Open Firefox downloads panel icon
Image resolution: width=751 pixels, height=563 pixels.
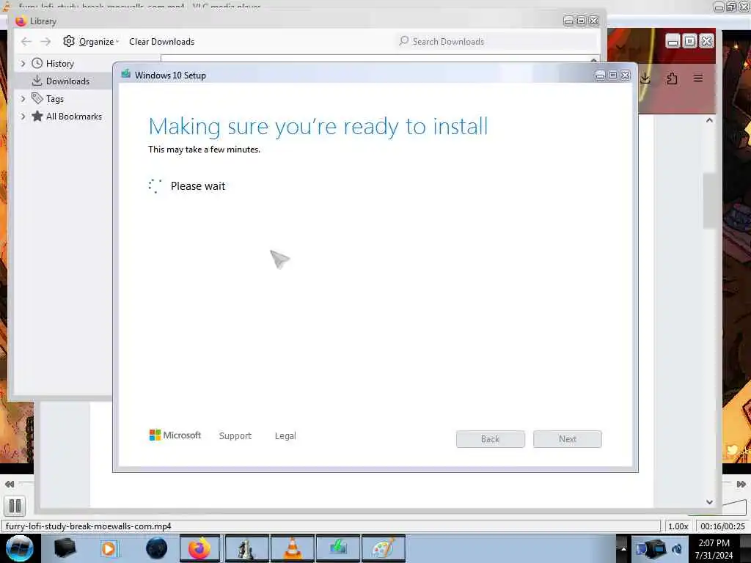pyautogui.click(x=645, y=78)
